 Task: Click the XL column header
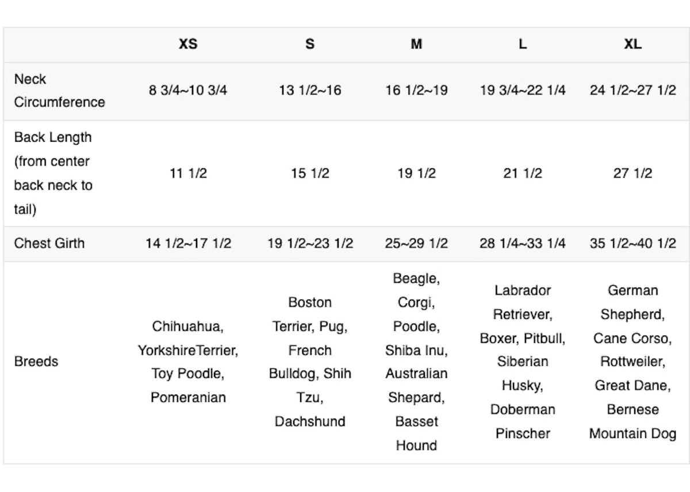(x=632, y=44)
